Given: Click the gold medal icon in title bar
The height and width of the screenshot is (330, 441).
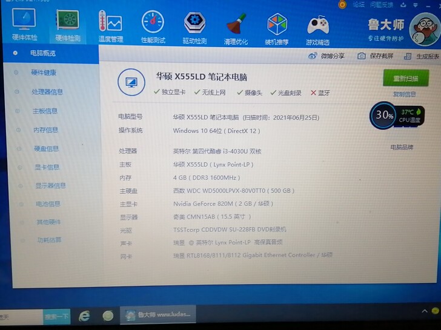Looking at the screenshot, I should (342, 4).
